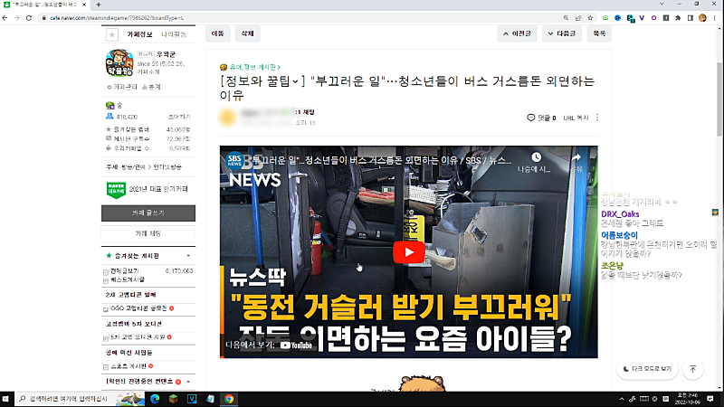Click the address bar URL

[x=117, y=18]
